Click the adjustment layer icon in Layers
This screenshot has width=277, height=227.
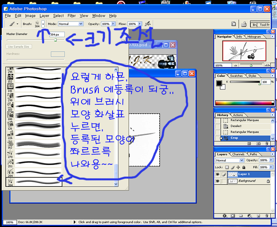coord(250,216)
